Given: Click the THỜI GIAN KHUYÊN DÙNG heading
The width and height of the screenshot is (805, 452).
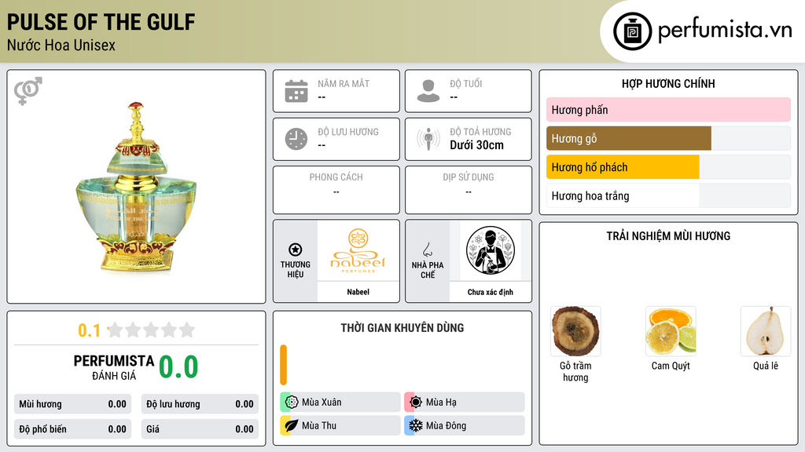Looking at the screenshot, I should [x=402, y=328].
